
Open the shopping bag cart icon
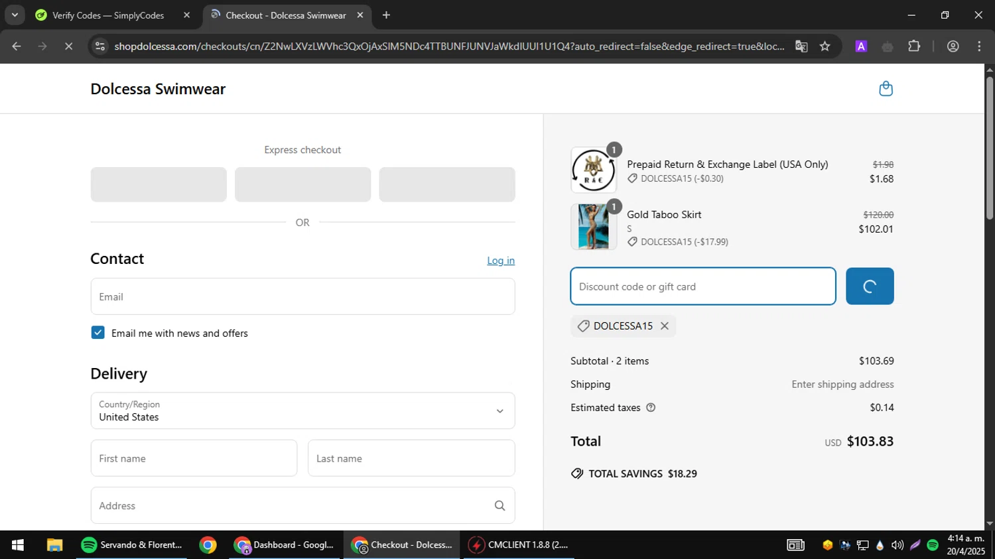[x=886, y=89]
